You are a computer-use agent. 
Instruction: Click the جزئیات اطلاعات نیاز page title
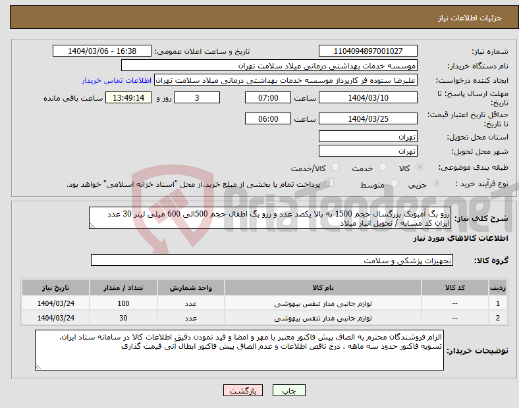(470, 18)
